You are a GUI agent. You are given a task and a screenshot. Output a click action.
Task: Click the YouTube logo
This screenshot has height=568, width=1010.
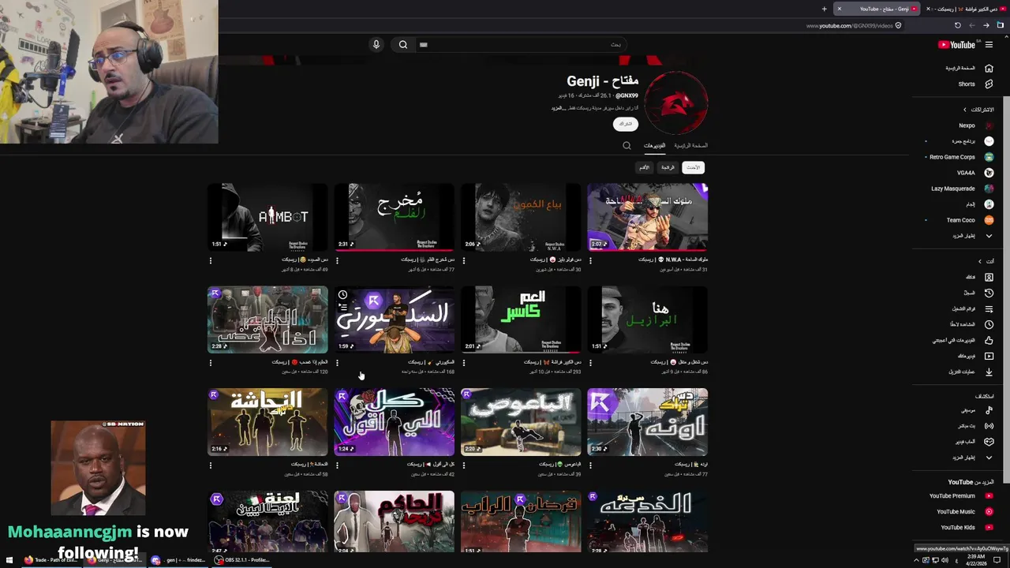click(957, 45)
